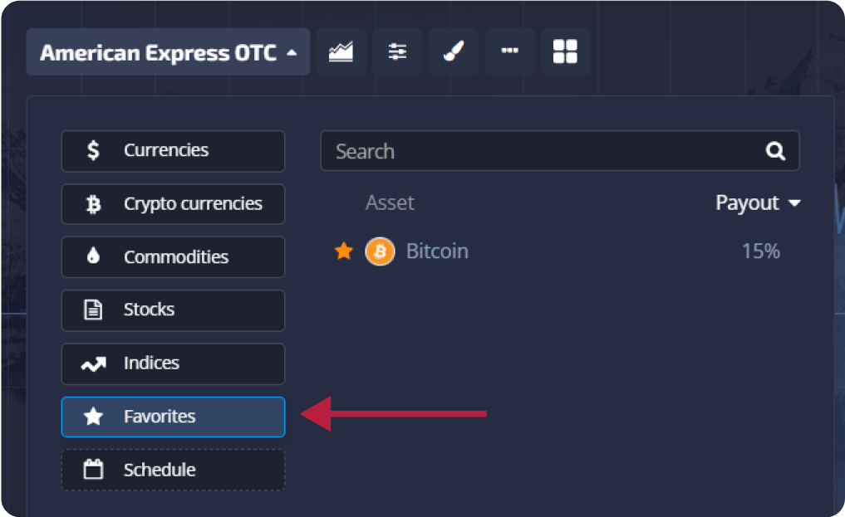Click the asset Search input field
Screen dimensions: 845x517
point(540,151)
